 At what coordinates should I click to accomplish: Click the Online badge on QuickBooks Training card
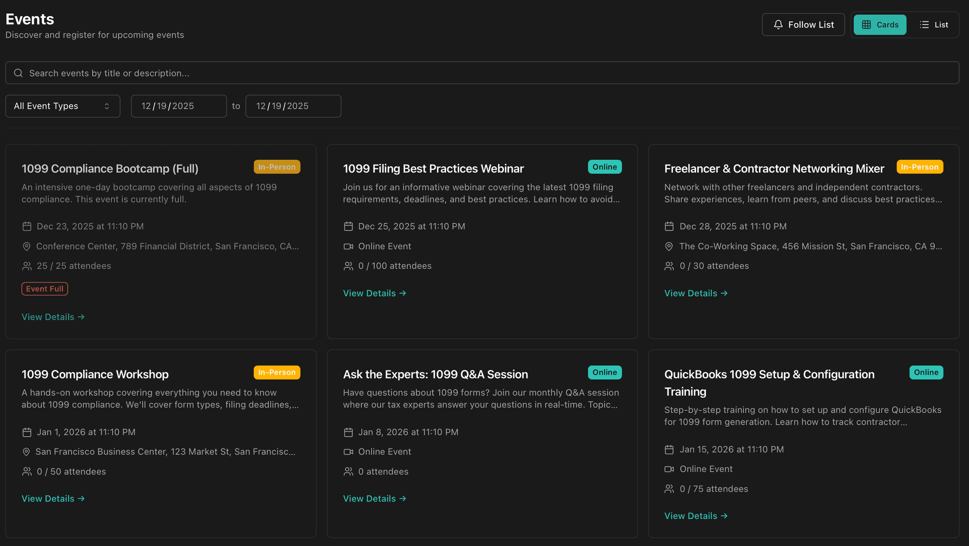click(x=926, y=373)
